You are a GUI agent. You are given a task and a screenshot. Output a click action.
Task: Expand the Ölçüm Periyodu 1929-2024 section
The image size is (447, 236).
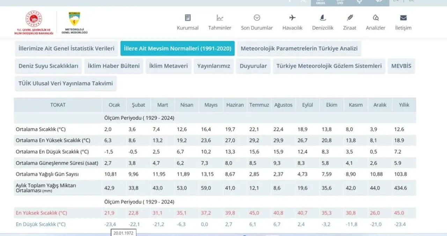point(139,118)
